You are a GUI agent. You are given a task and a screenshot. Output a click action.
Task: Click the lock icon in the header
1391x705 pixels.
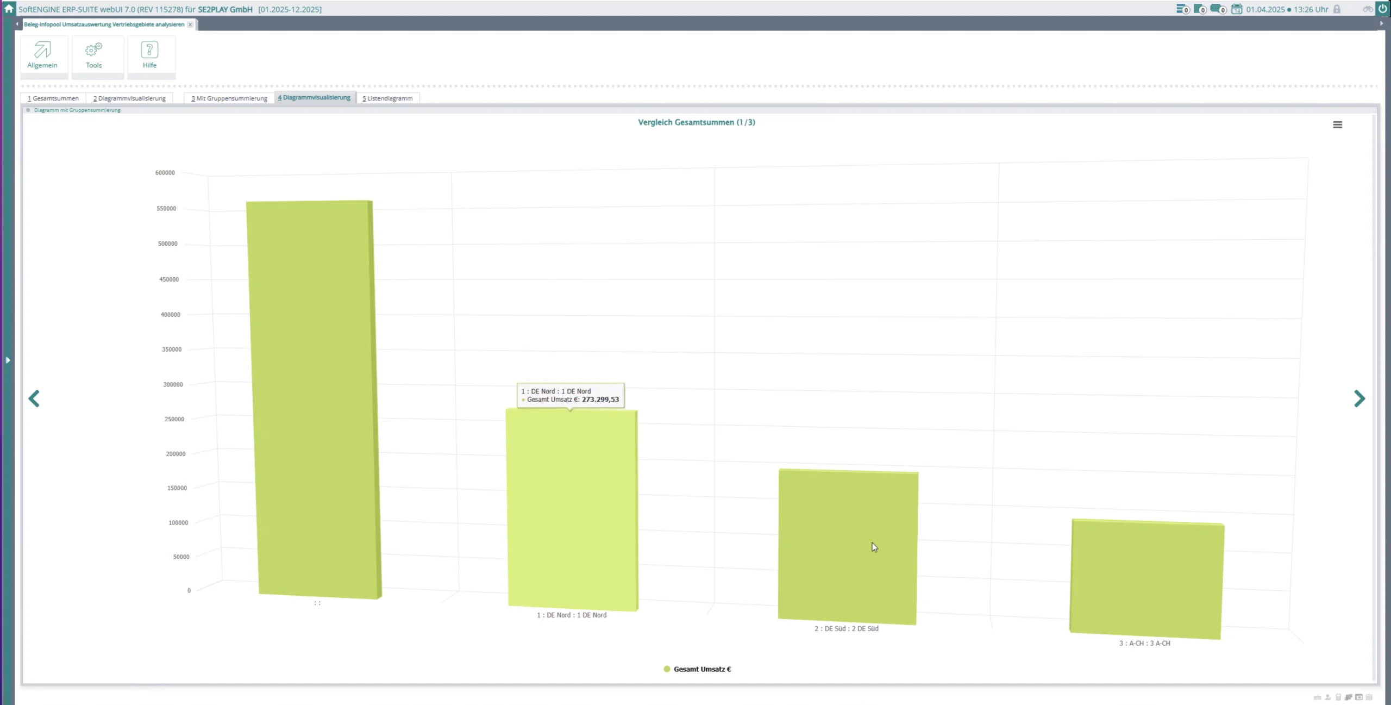click(1337, 9)
